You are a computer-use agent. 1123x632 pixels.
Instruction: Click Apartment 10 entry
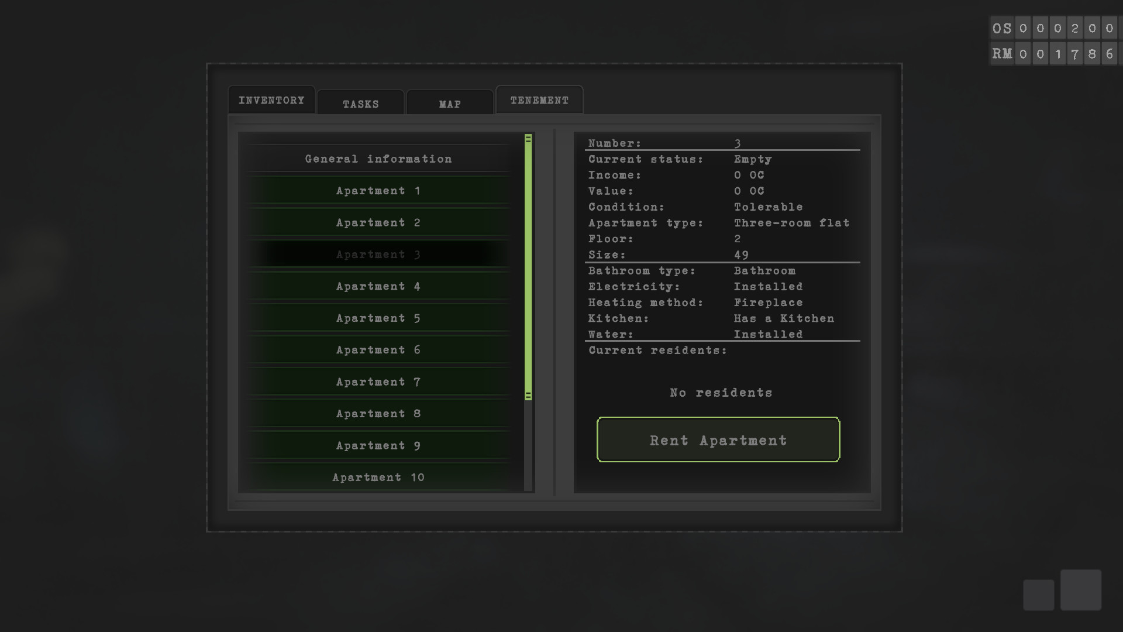(x=378, y=476)
